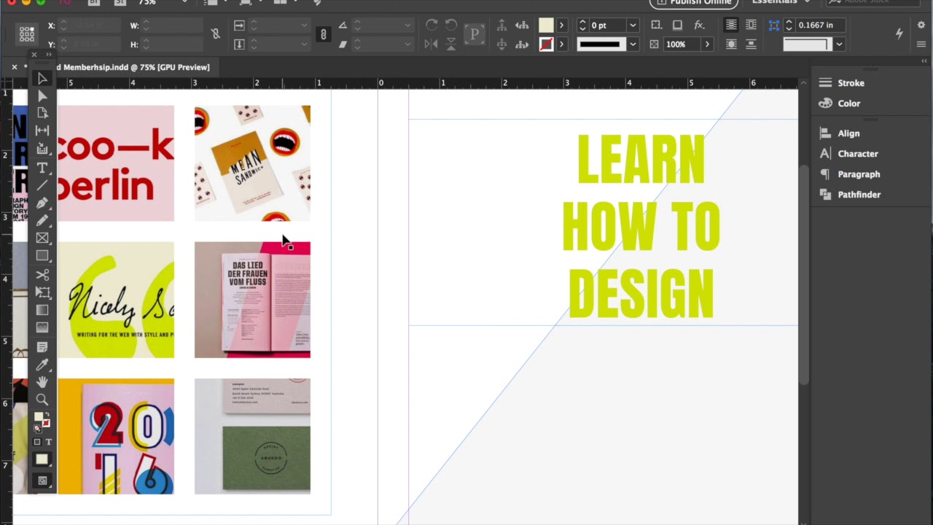Pick the Gradient Swatch tool

42,310
